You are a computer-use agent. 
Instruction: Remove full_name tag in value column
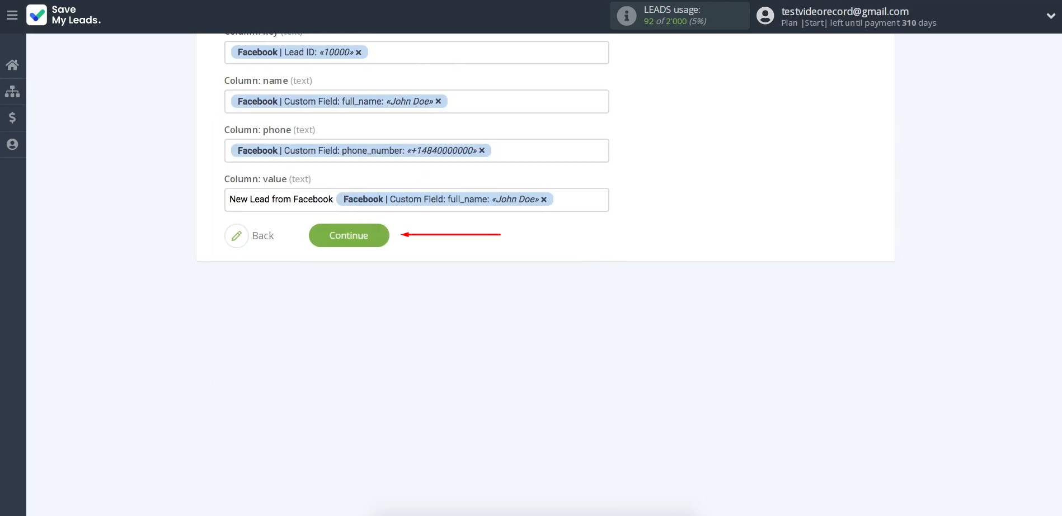pos(544,200)
